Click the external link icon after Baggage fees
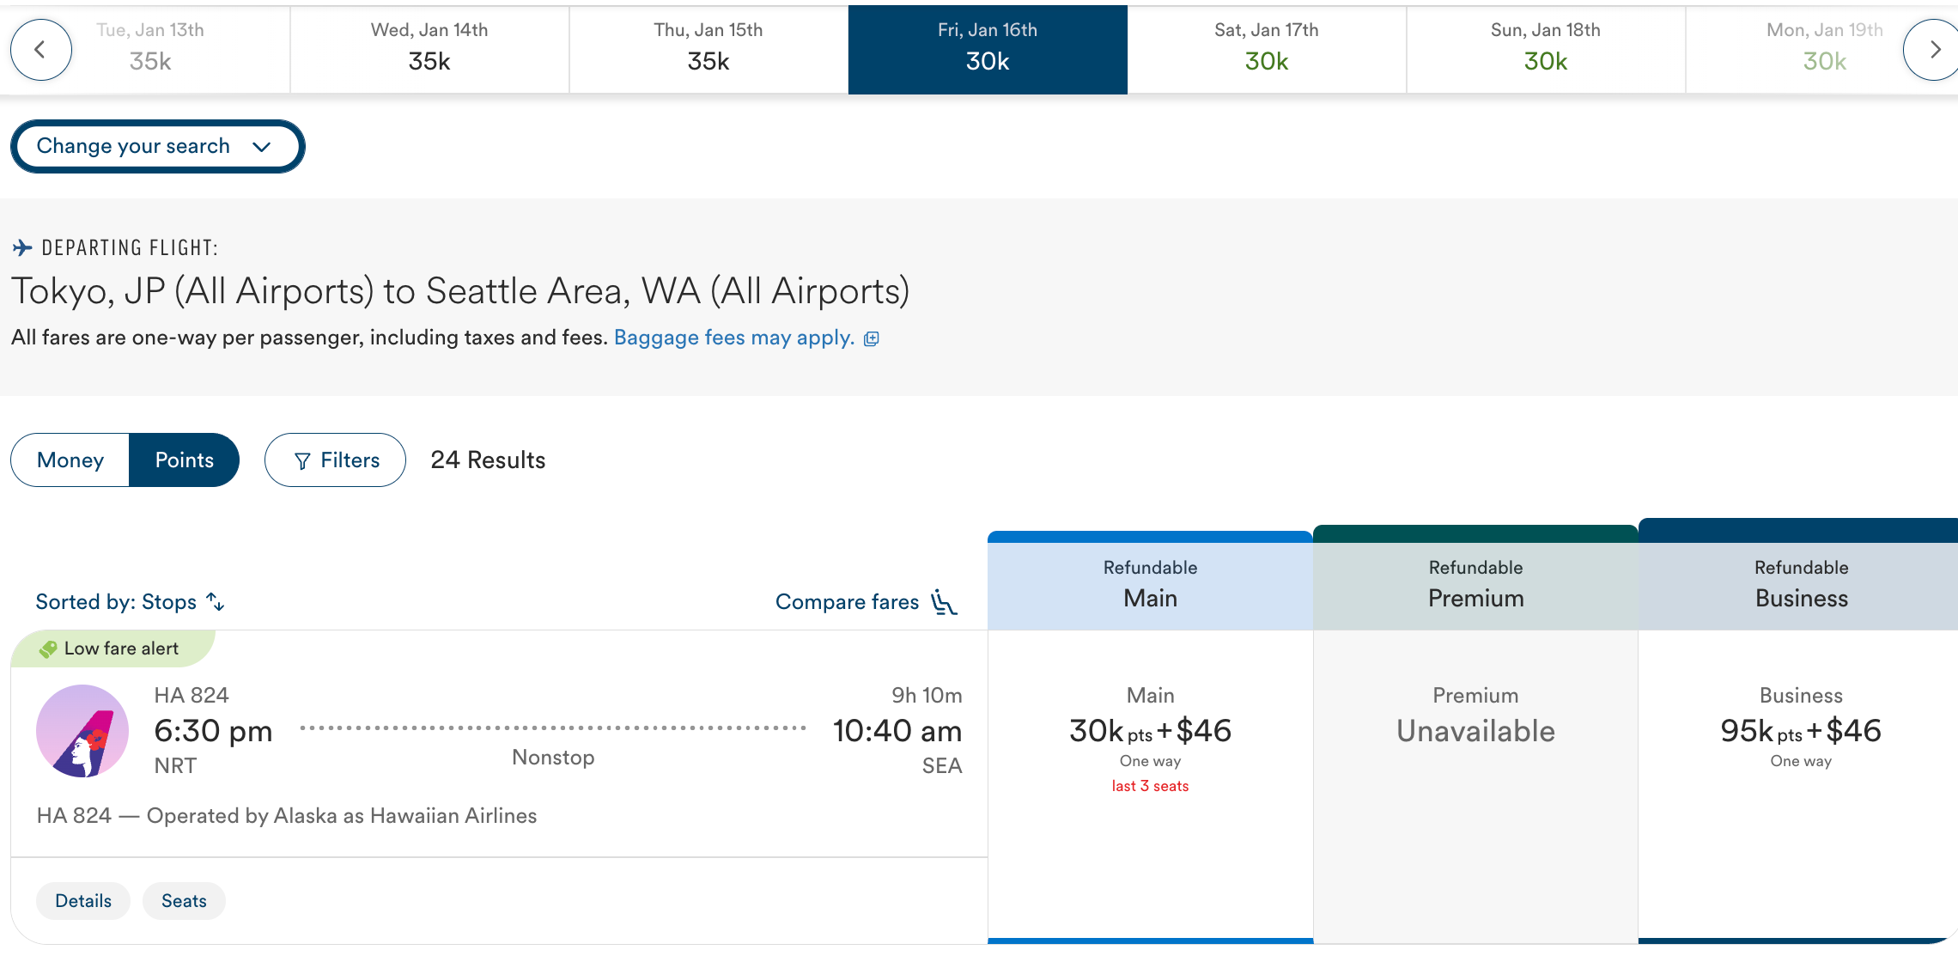This screenshot has width=1958, height=962. [872, 338]
